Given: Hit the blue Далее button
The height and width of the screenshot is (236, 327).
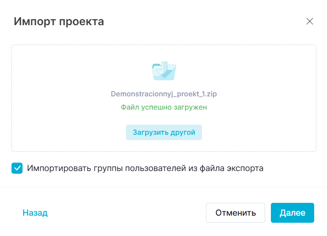Looking at the screenshot, I should tap(292, 213).
